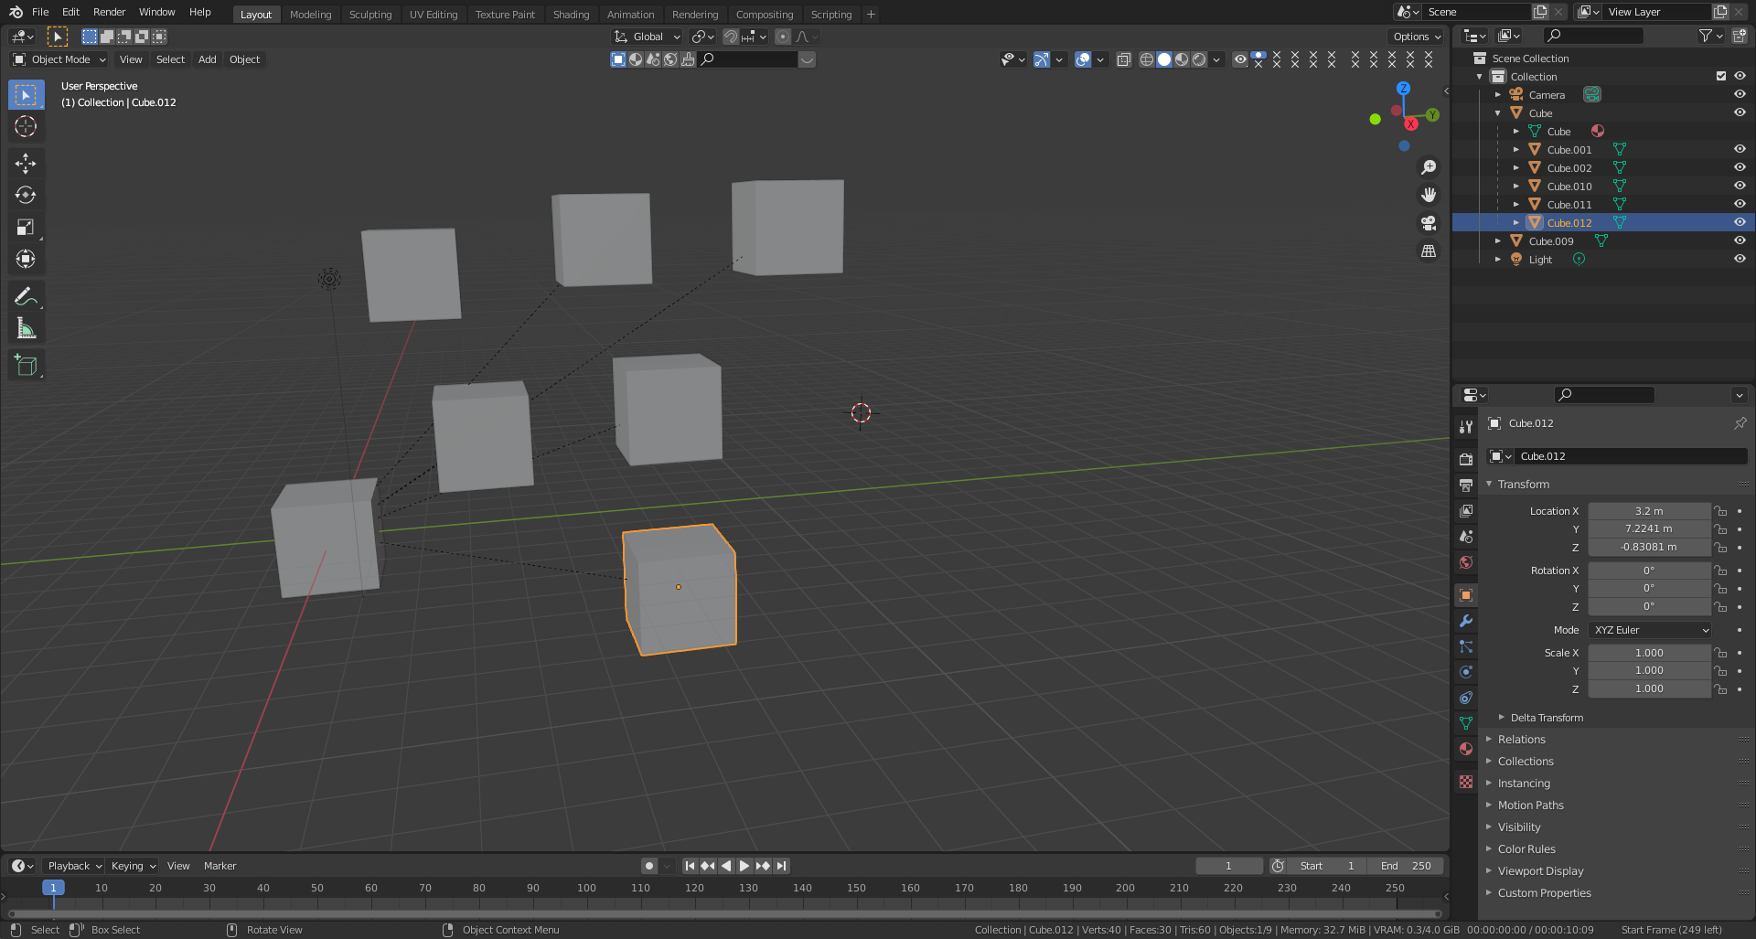Toggle the Location X lock icon

tap(1720, 511)
